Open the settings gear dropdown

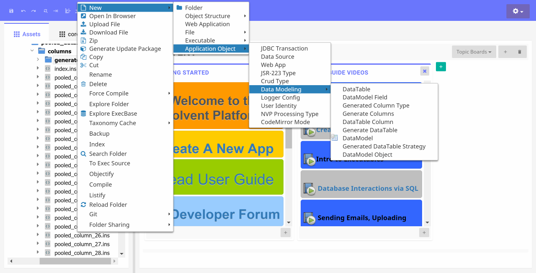pyautogui.click(x=518, y=11)
